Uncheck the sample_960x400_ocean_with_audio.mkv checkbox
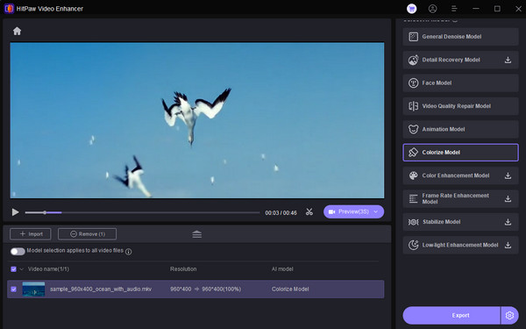This screenshot has width=526, height=329. point(13,289)
